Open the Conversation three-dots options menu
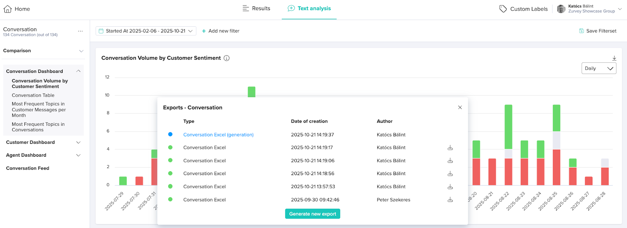Image resolution: width=627 pixels, height=228 pixels. (x=80, y=31)
